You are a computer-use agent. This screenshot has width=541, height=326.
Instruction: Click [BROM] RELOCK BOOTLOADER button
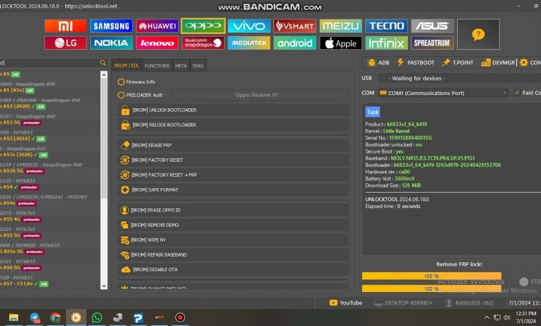233,125
